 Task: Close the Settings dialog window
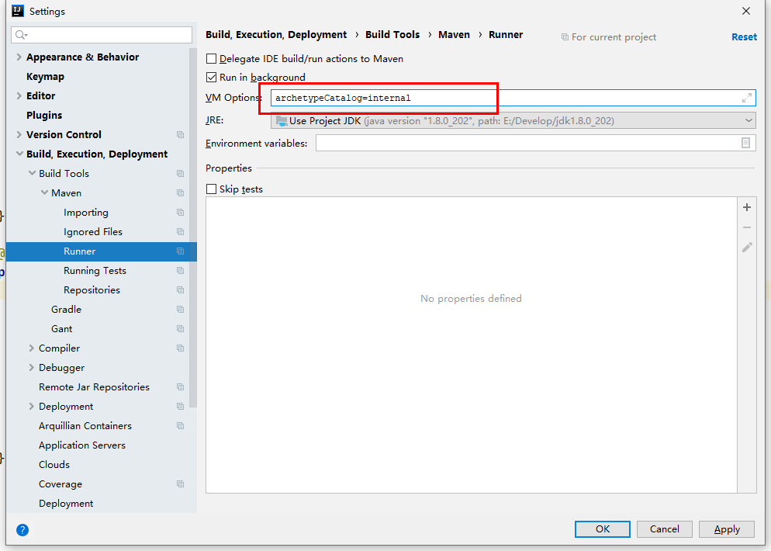[x=746, y=11]
